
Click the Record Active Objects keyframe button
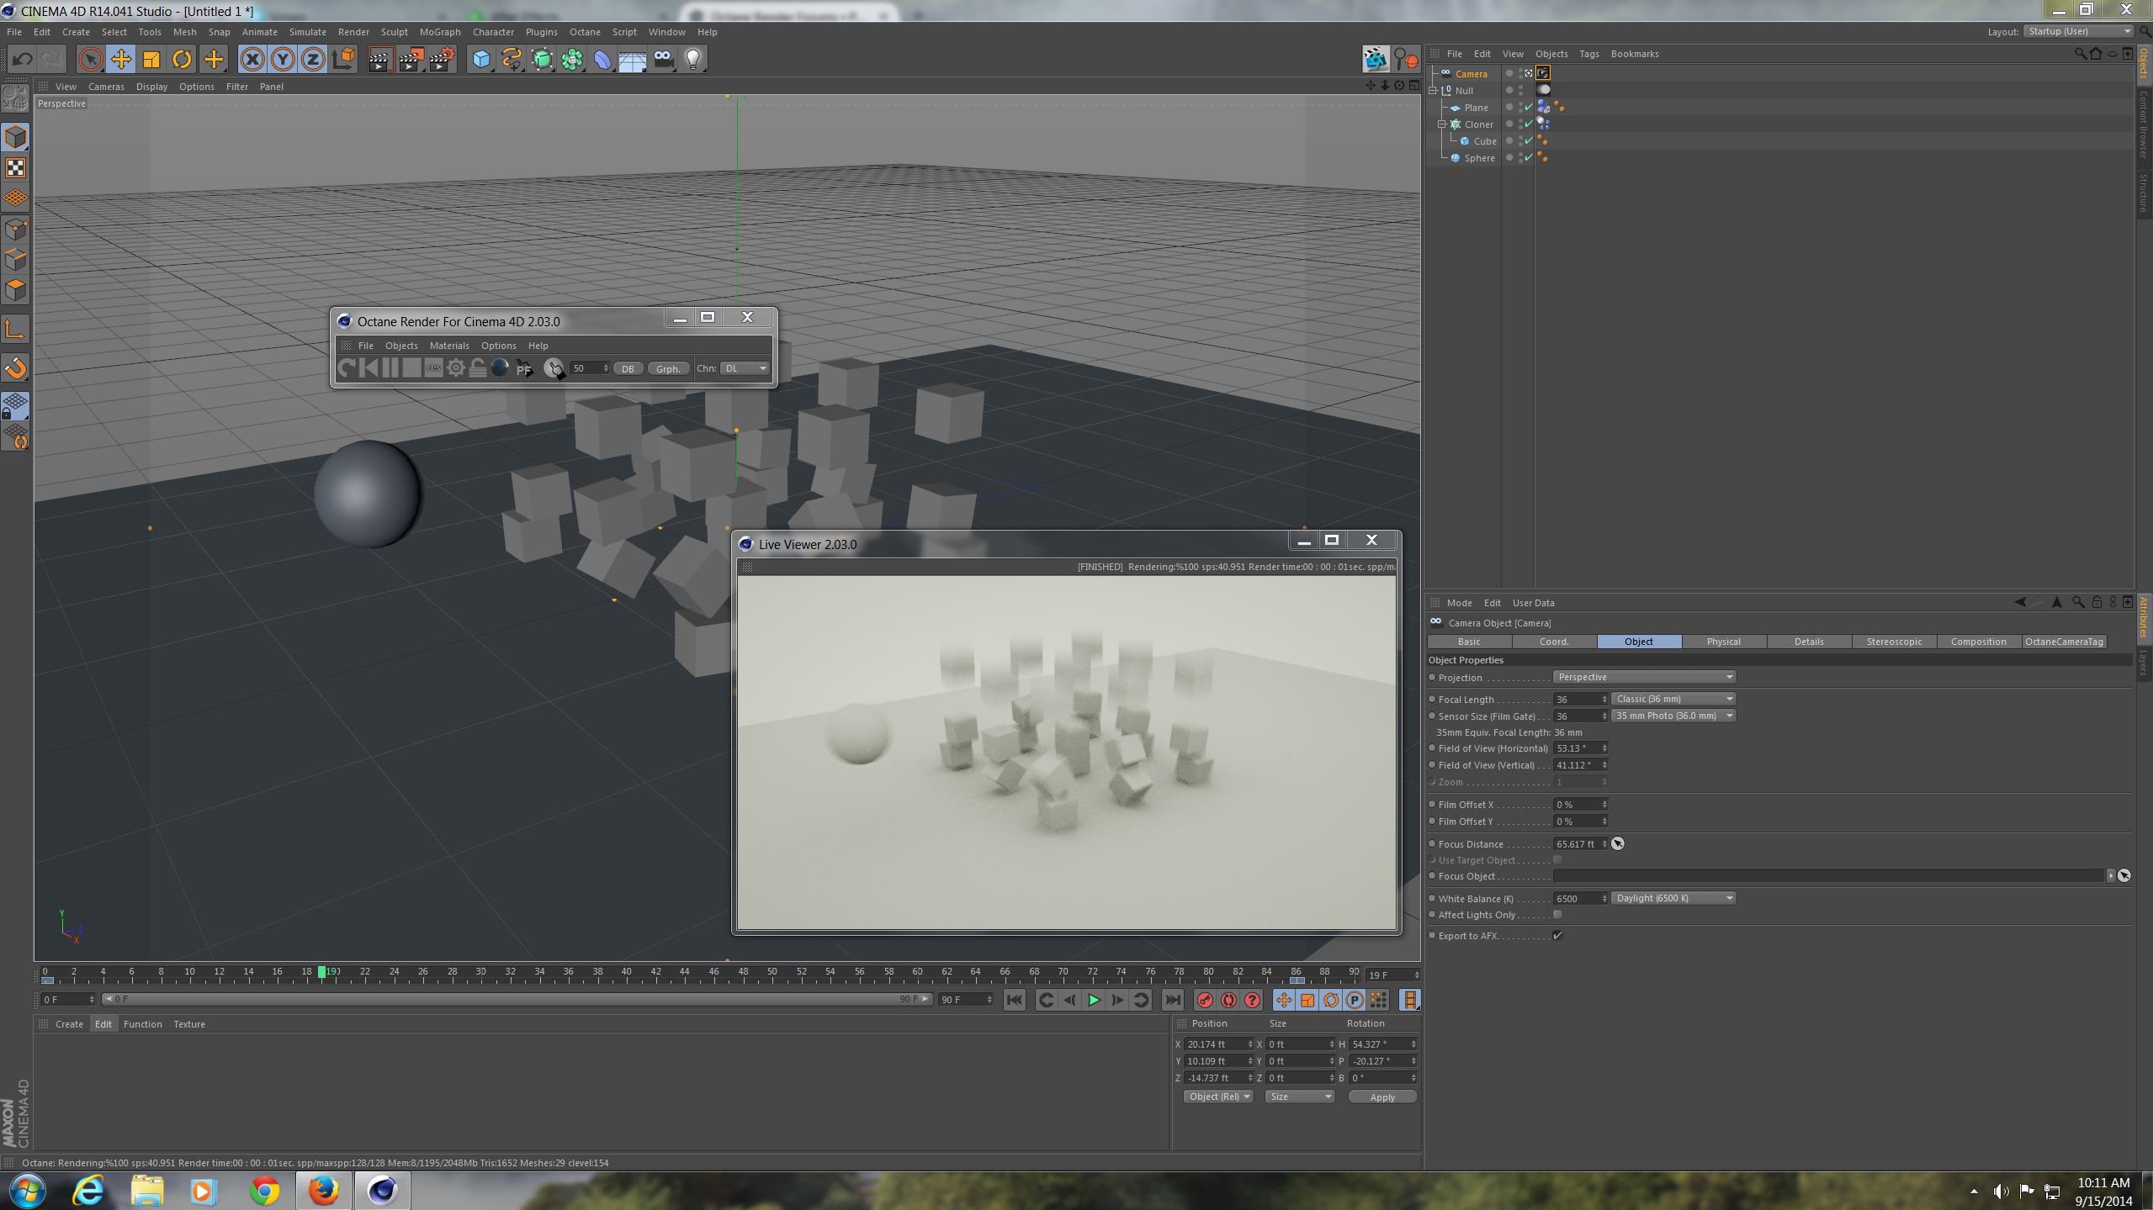(x=1205, y=1000)
